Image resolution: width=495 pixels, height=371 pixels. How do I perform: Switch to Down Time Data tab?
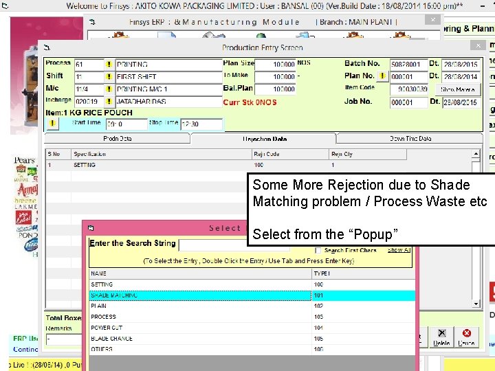click(410, 139)
